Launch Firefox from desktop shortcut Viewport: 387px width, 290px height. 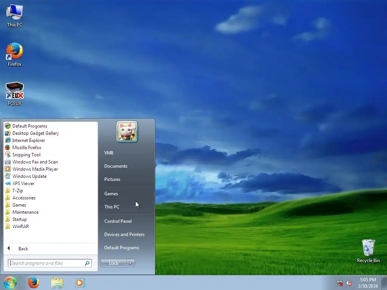(x=15, y=54)
